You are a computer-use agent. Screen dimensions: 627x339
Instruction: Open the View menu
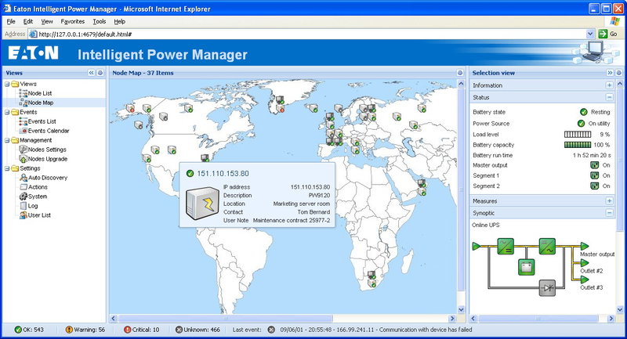coord(47,22)
